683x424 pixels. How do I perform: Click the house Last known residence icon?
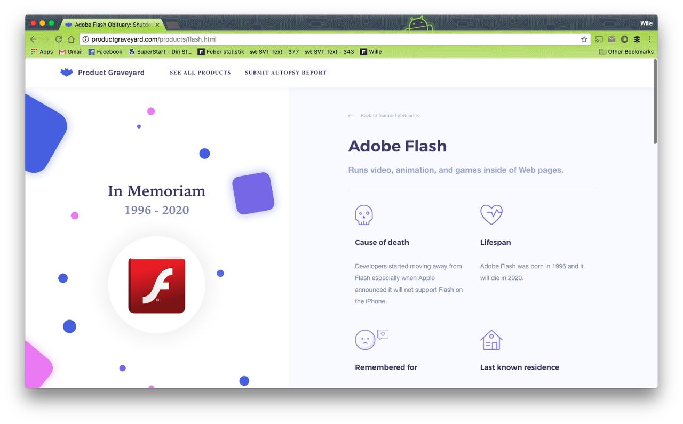491,340
